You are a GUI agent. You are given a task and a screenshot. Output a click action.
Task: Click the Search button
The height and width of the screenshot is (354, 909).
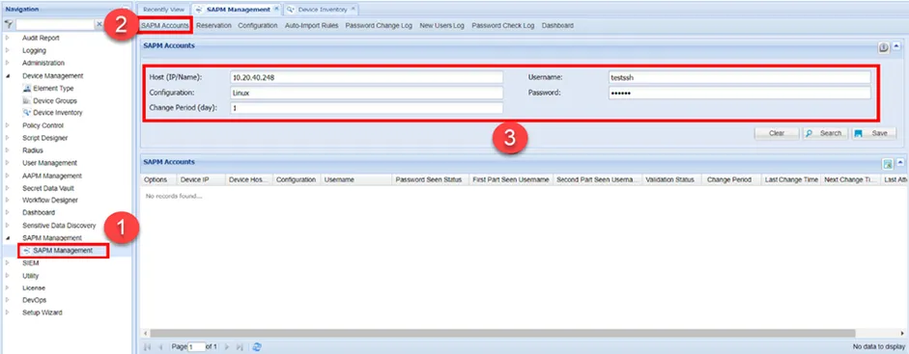pos(826,133)
